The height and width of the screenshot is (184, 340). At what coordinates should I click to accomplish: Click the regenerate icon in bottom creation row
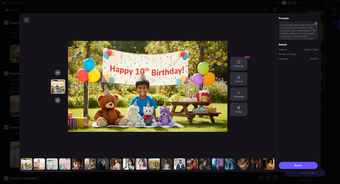click(x=268, y=178)
